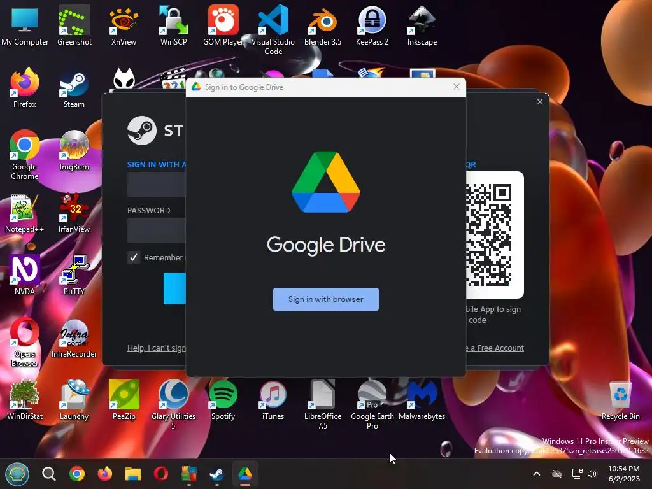The image size is (652, 489).
Task: Click the cloud sync-off tray icon
Action: pyautogui.click(x=556, y=474)
